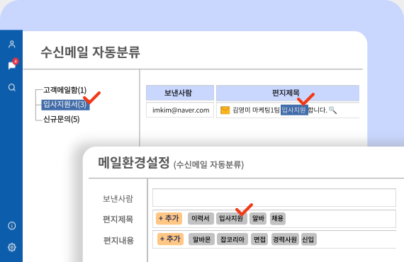404x262 pixels.
Task: Open the info icon in sidebar
Action: pyautogui.click(x=12, y=226)
